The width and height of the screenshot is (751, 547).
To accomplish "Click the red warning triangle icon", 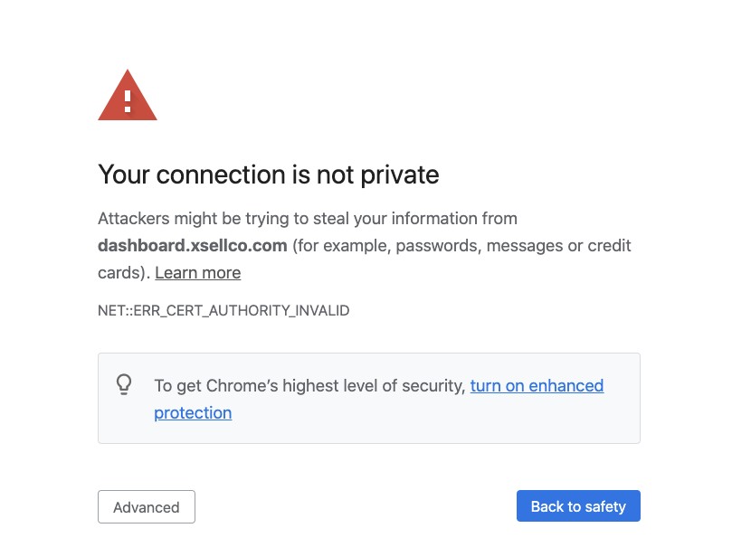I will pos(128,96).
